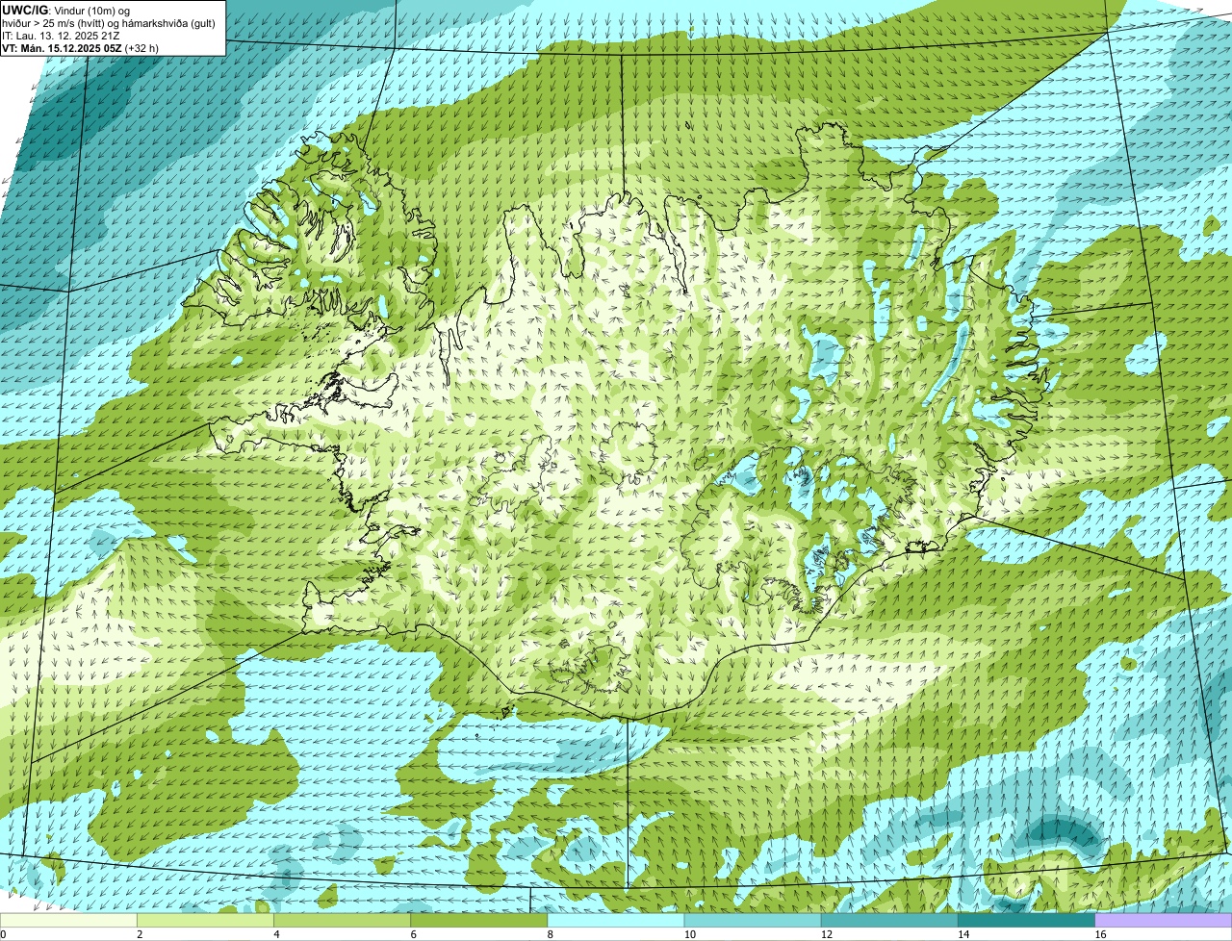Screen dimensions: 1232x941
Task: Click the 'VT: Mán. 15.12.2025 05Z (+32 h)' line
Action: pos(81,47)
